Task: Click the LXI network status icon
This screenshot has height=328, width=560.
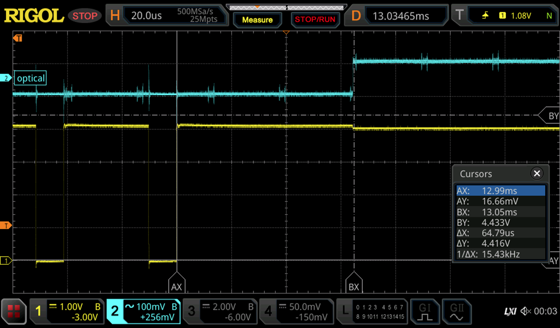Action: 510,311
